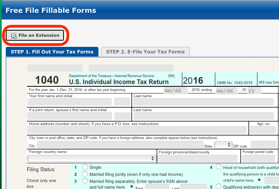This screenshot has height=189, width=279.
Task: Click the child's name here field
Action: 272,180
